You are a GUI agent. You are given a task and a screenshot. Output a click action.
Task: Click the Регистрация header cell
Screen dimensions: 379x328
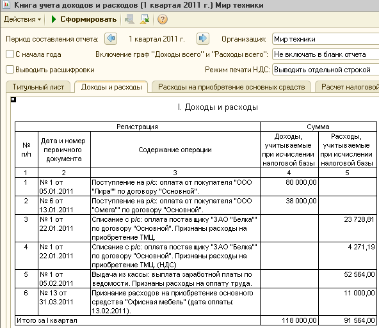pyautogui.click(x=137, y=127)
